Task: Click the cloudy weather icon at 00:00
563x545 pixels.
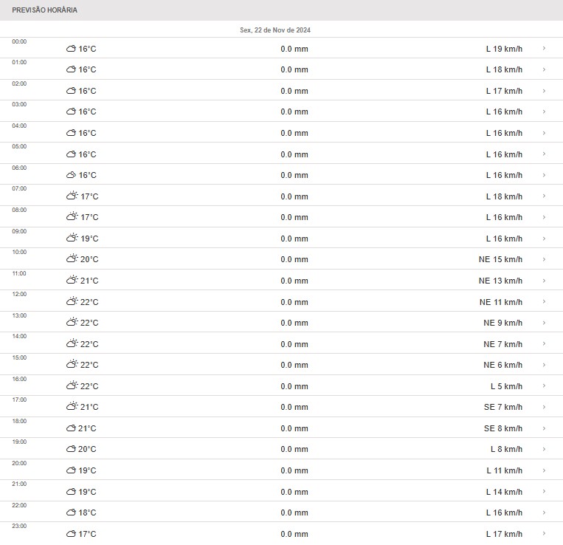Action: click(x=71, y=49)
